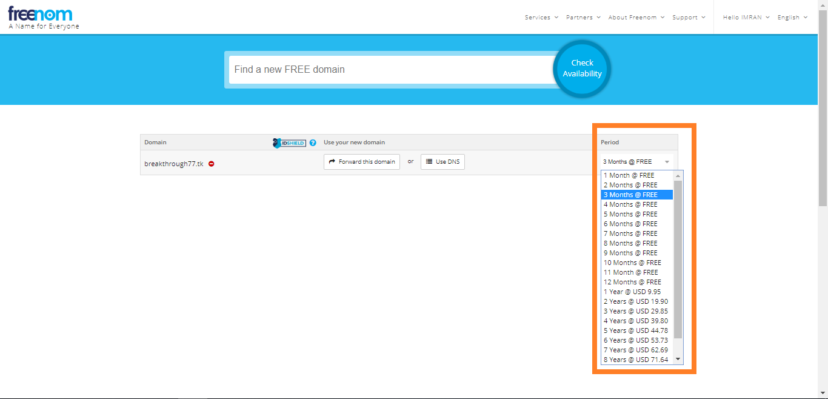Select 8 Years @ USD 71.64
This screenshot has width=828, height=399.
[x=637, y=360]
